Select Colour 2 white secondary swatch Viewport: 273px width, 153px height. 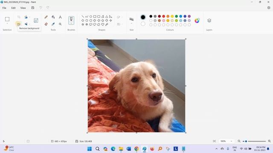(x=143, y=24)
